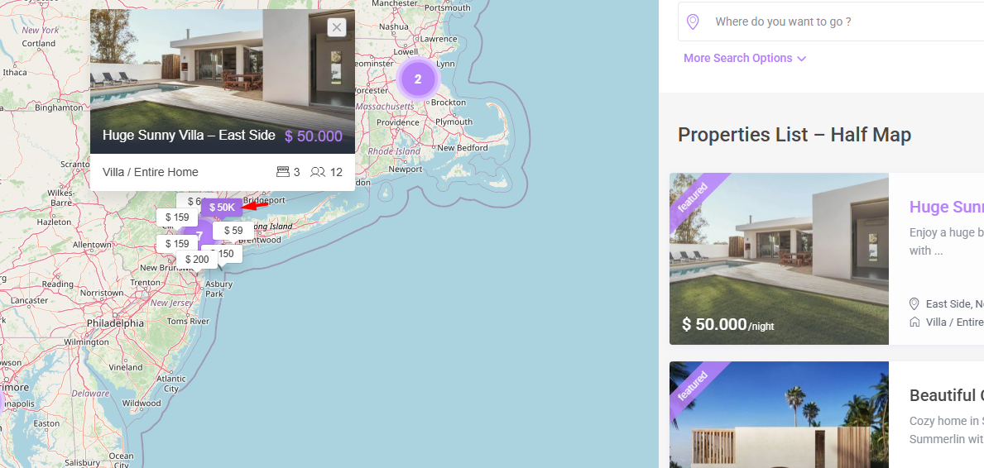Select the $ 50K map price marker
This screenshot has width=984, height=468.
pos(222,207)
